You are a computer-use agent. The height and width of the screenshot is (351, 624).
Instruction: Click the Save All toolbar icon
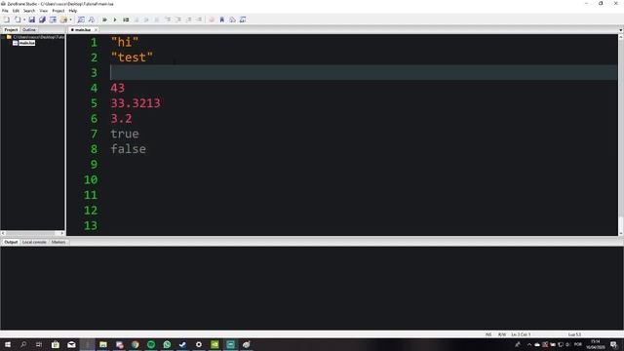42,19
